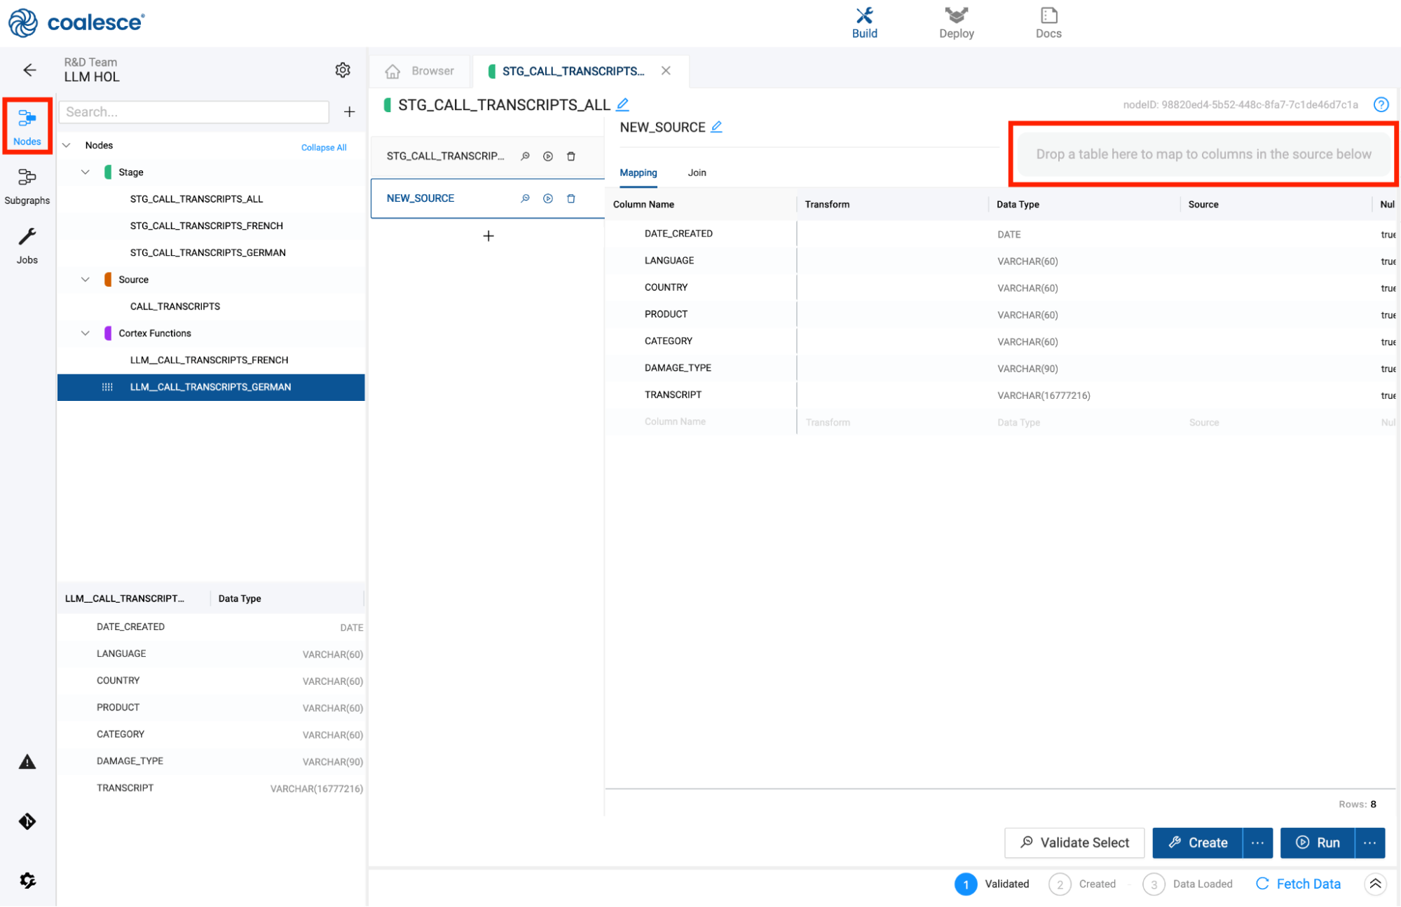Click the Validate Select button
Screen dimensions: 1401x907
[x=1074, y=843]
